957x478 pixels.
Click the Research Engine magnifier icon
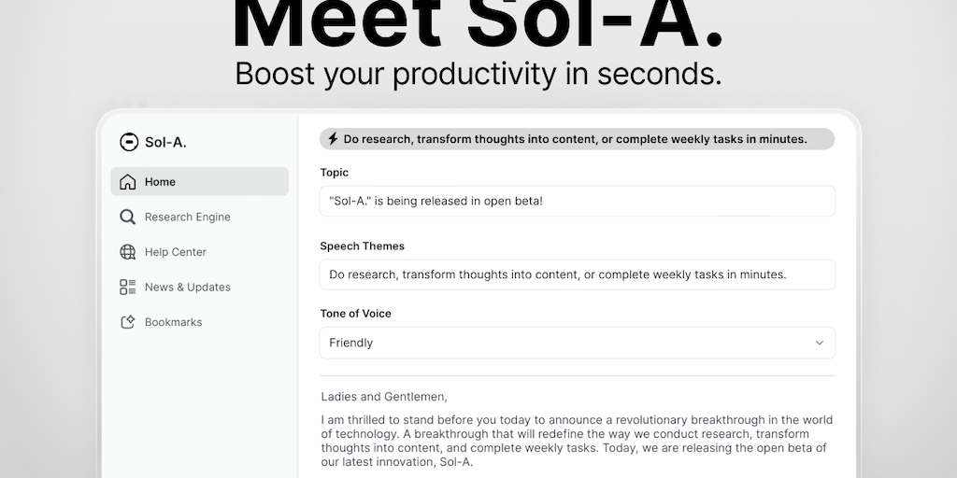pyautogui.click(x=128, y=217)
